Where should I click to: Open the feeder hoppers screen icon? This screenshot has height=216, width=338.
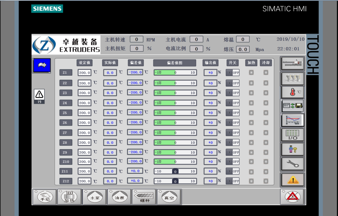[292, 78]
